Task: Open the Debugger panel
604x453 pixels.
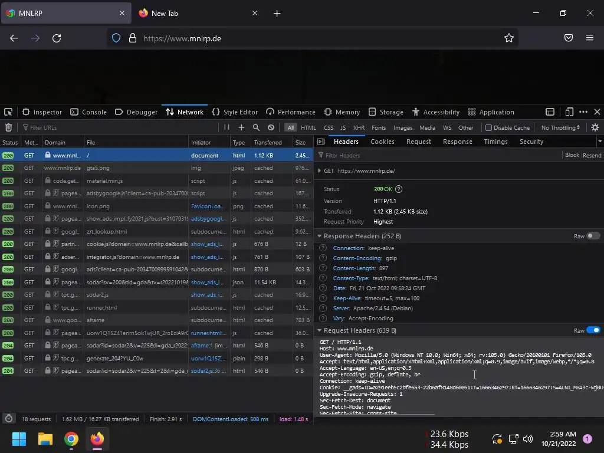Action: click(x=136, y=112)
